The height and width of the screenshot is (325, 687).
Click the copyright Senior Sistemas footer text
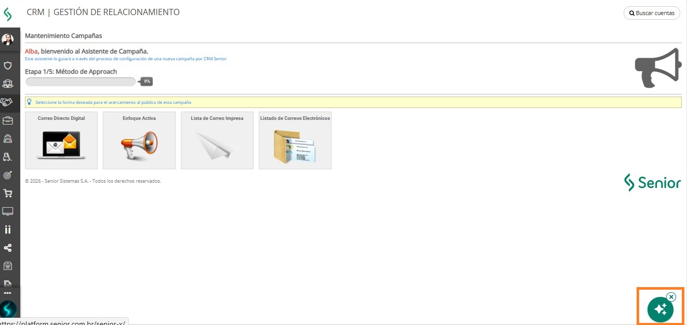pos(93,181)
